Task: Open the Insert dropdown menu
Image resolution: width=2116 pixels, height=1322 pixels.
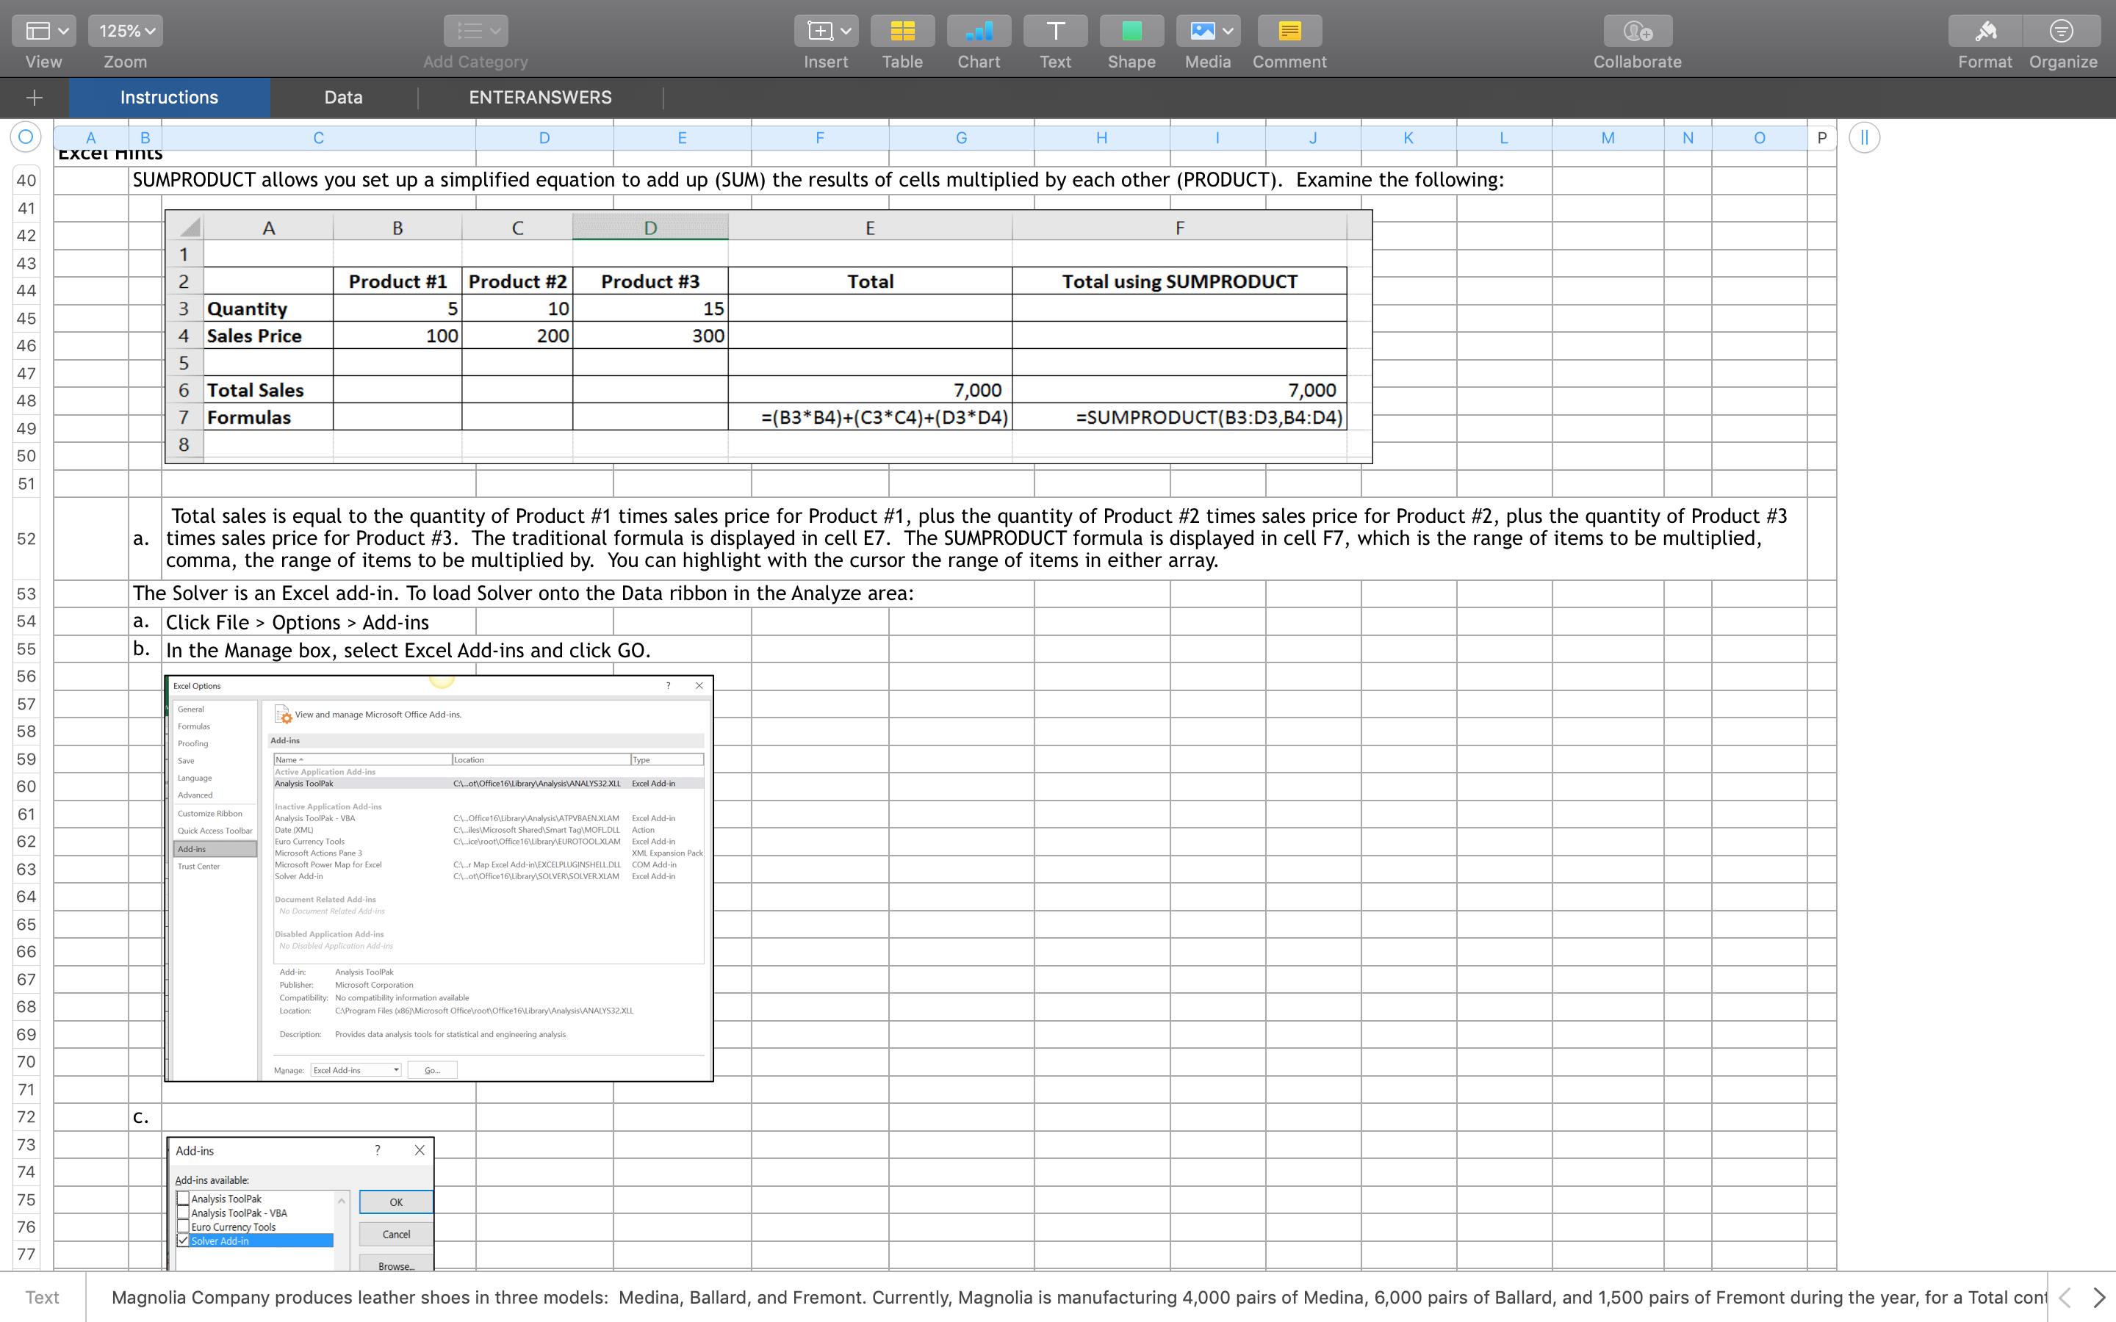Action: point(825,32)
